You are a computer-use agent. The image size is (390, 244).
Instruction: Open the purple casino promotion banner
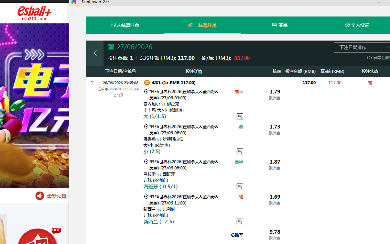point(34,106)
